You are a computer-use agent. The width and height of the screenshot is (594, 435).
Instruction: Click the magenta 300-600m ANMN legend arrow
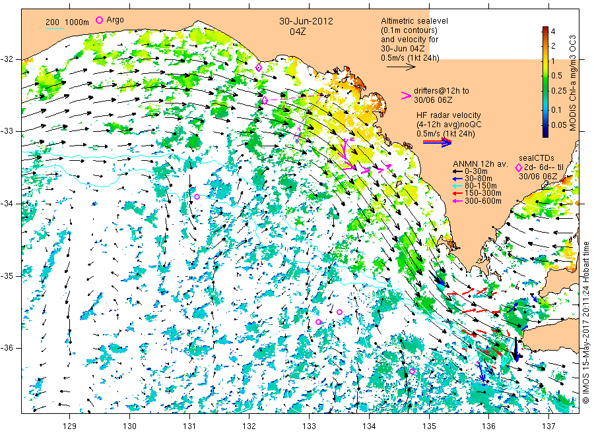click(457, 201)
